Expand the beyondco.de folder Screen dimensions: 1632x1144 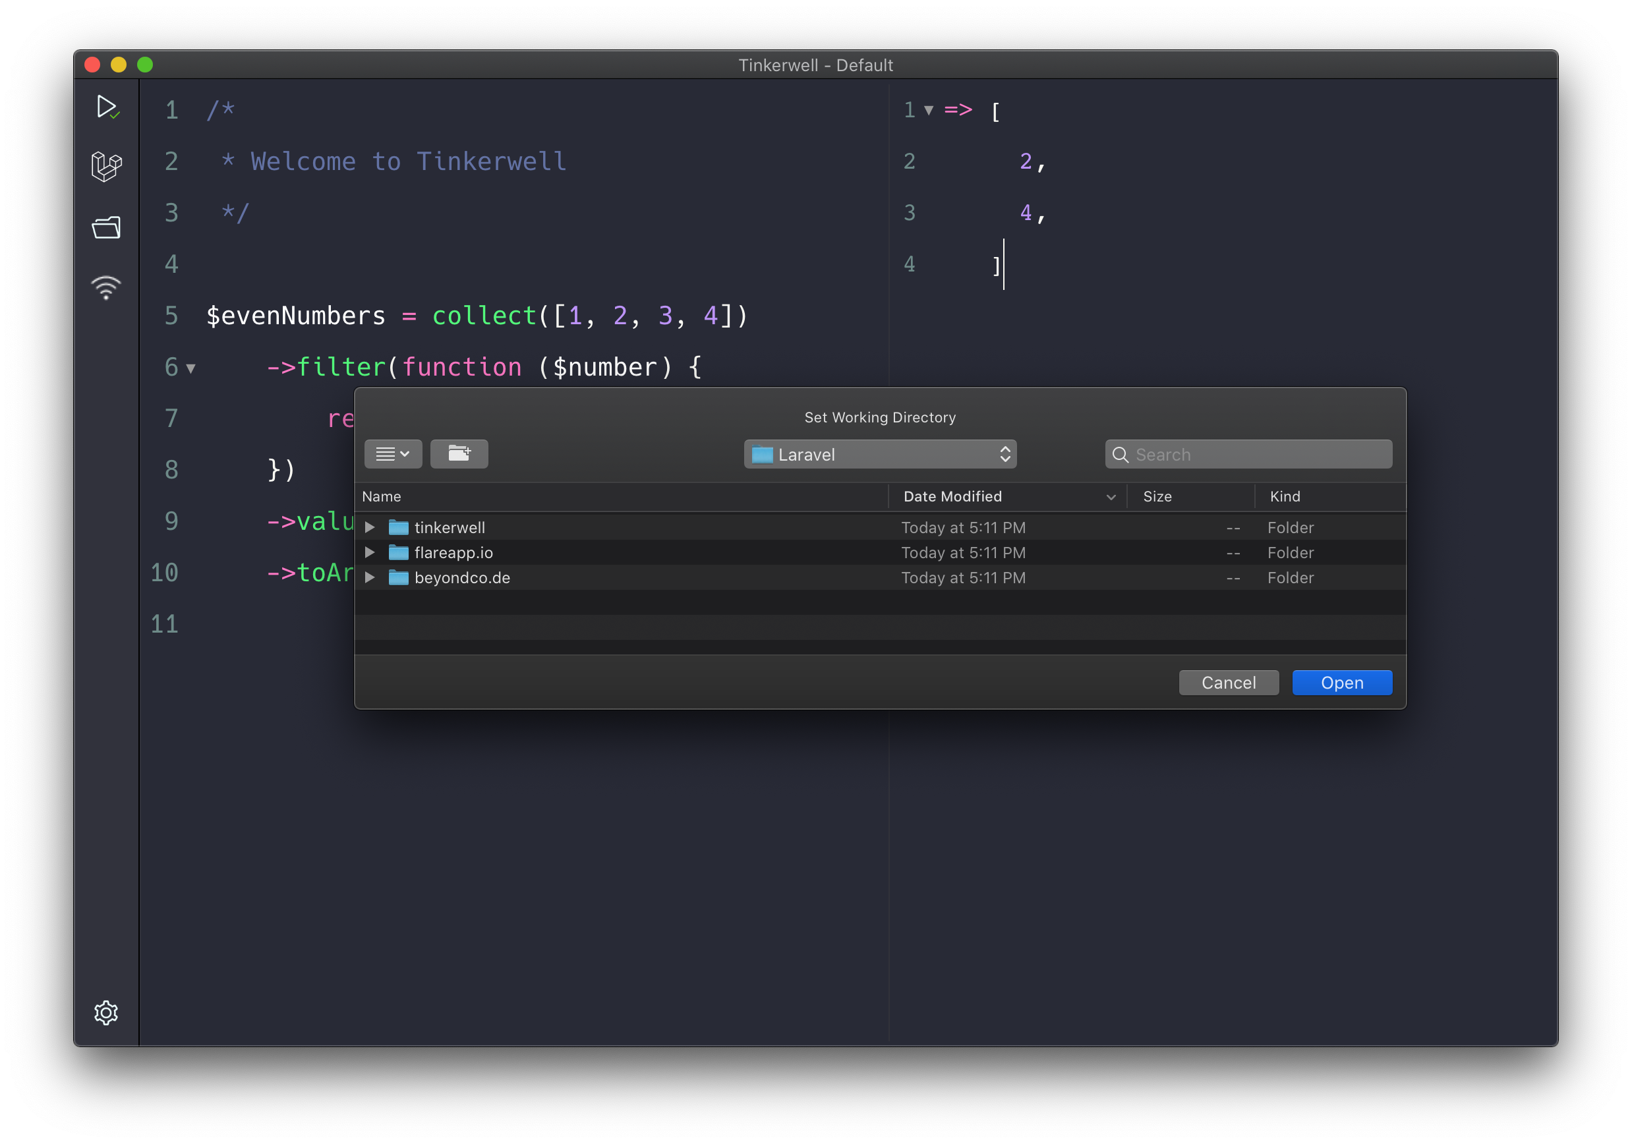[370, 577]
